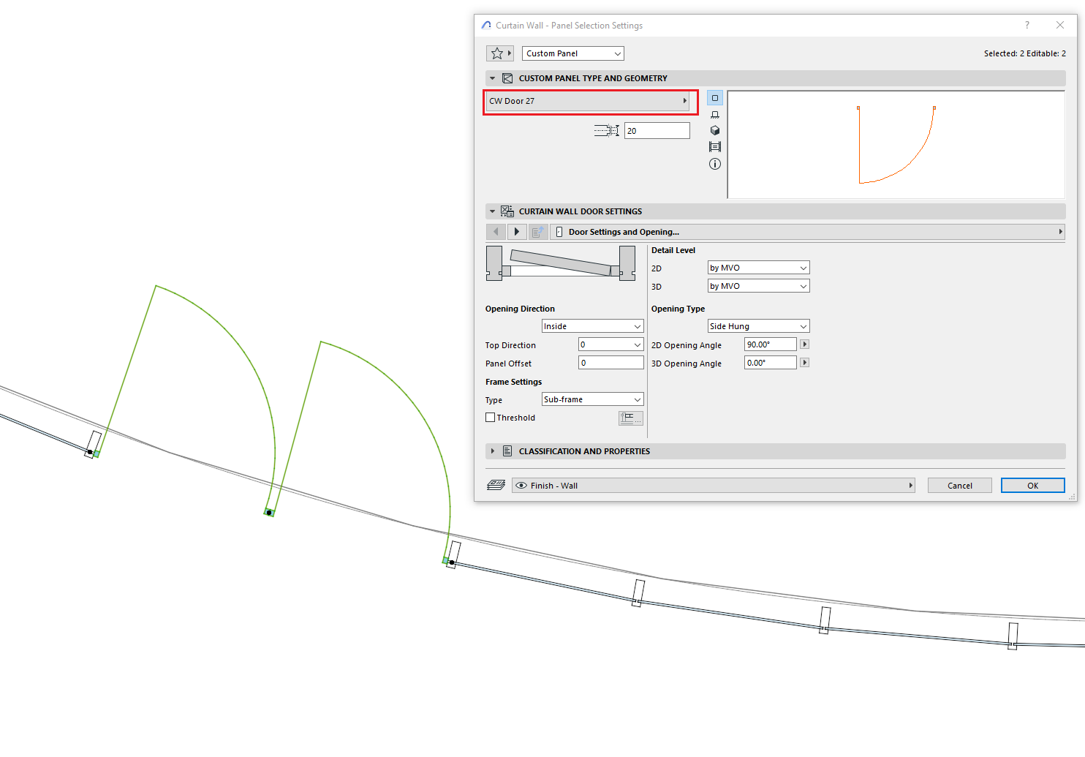Collapse the Curtain Wall Door Settings section

click(x=492, y=211)
